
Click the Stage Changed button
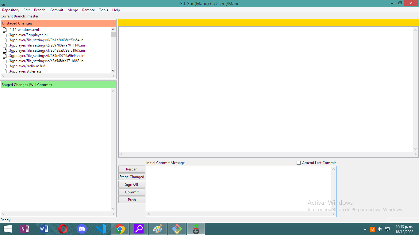132,177
